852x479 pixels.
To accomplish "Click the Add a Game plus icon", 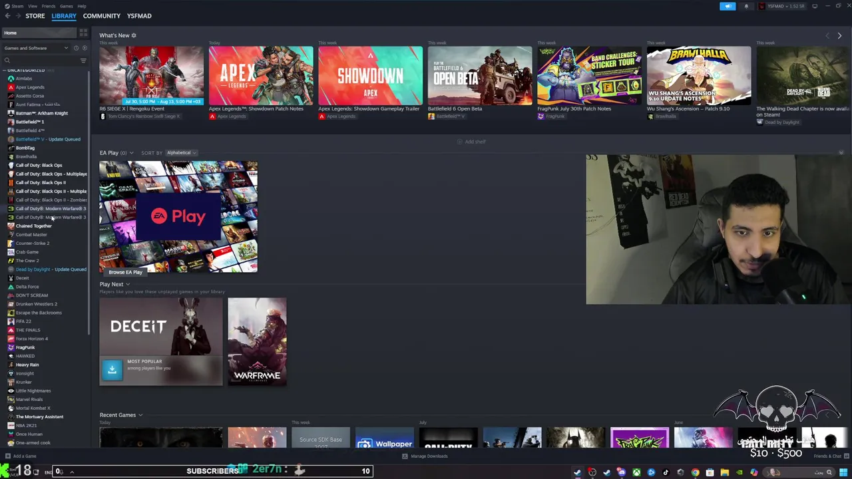I will point(7,456).
